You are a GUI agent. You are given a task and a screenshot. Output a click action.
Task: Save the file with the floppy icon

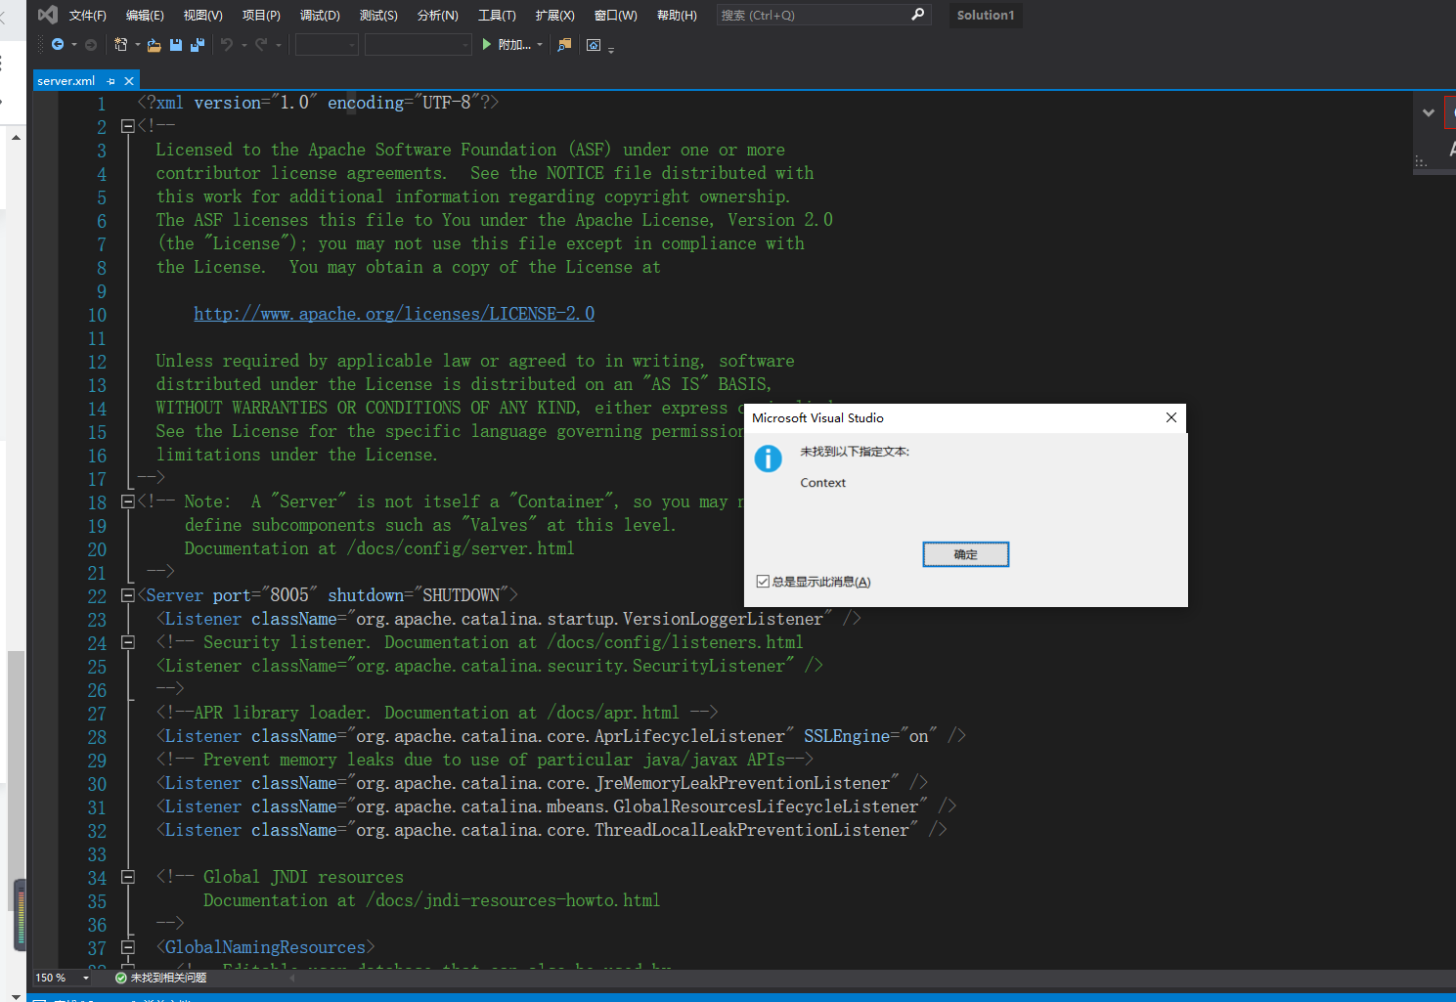click(176, 44)
